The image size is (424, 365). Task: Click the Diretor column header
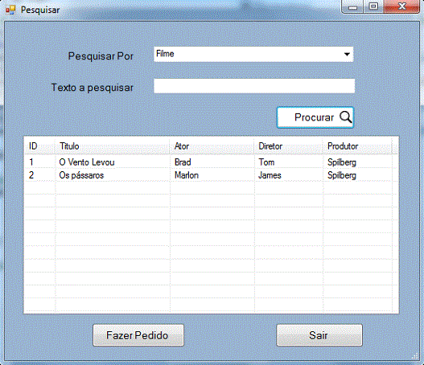(288, 146)
